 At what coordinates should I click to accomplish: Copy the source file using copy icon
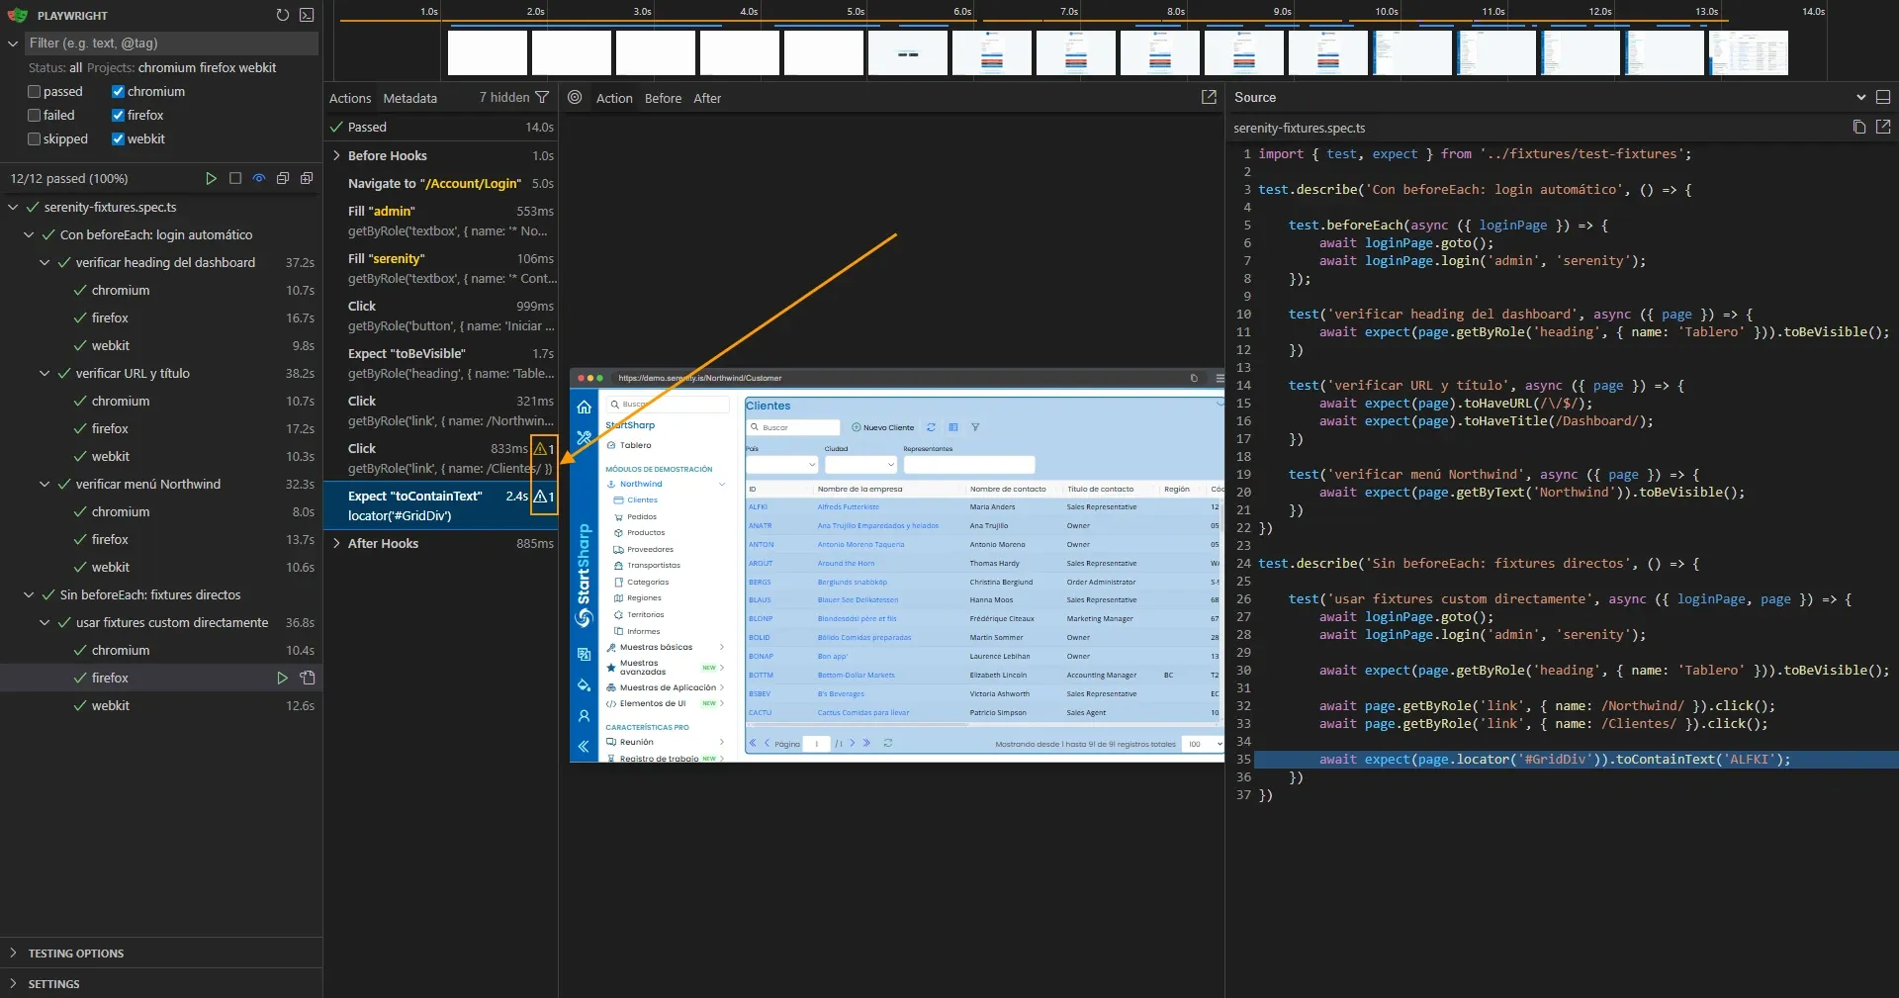[x=1858, y=127]
